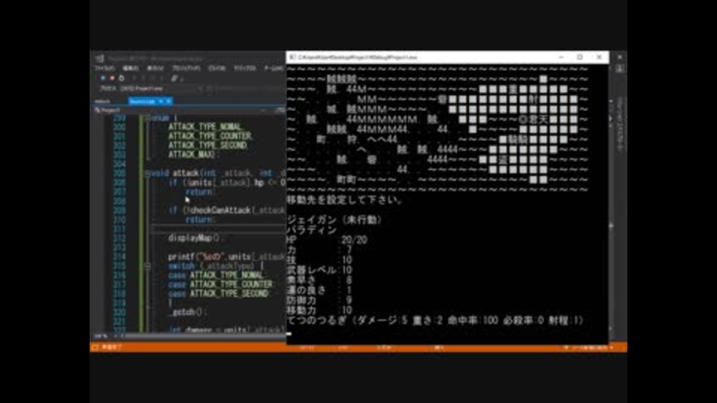Switch to the inactive tab left of the active one
717x403 pixels.
[x=103, y=101]
